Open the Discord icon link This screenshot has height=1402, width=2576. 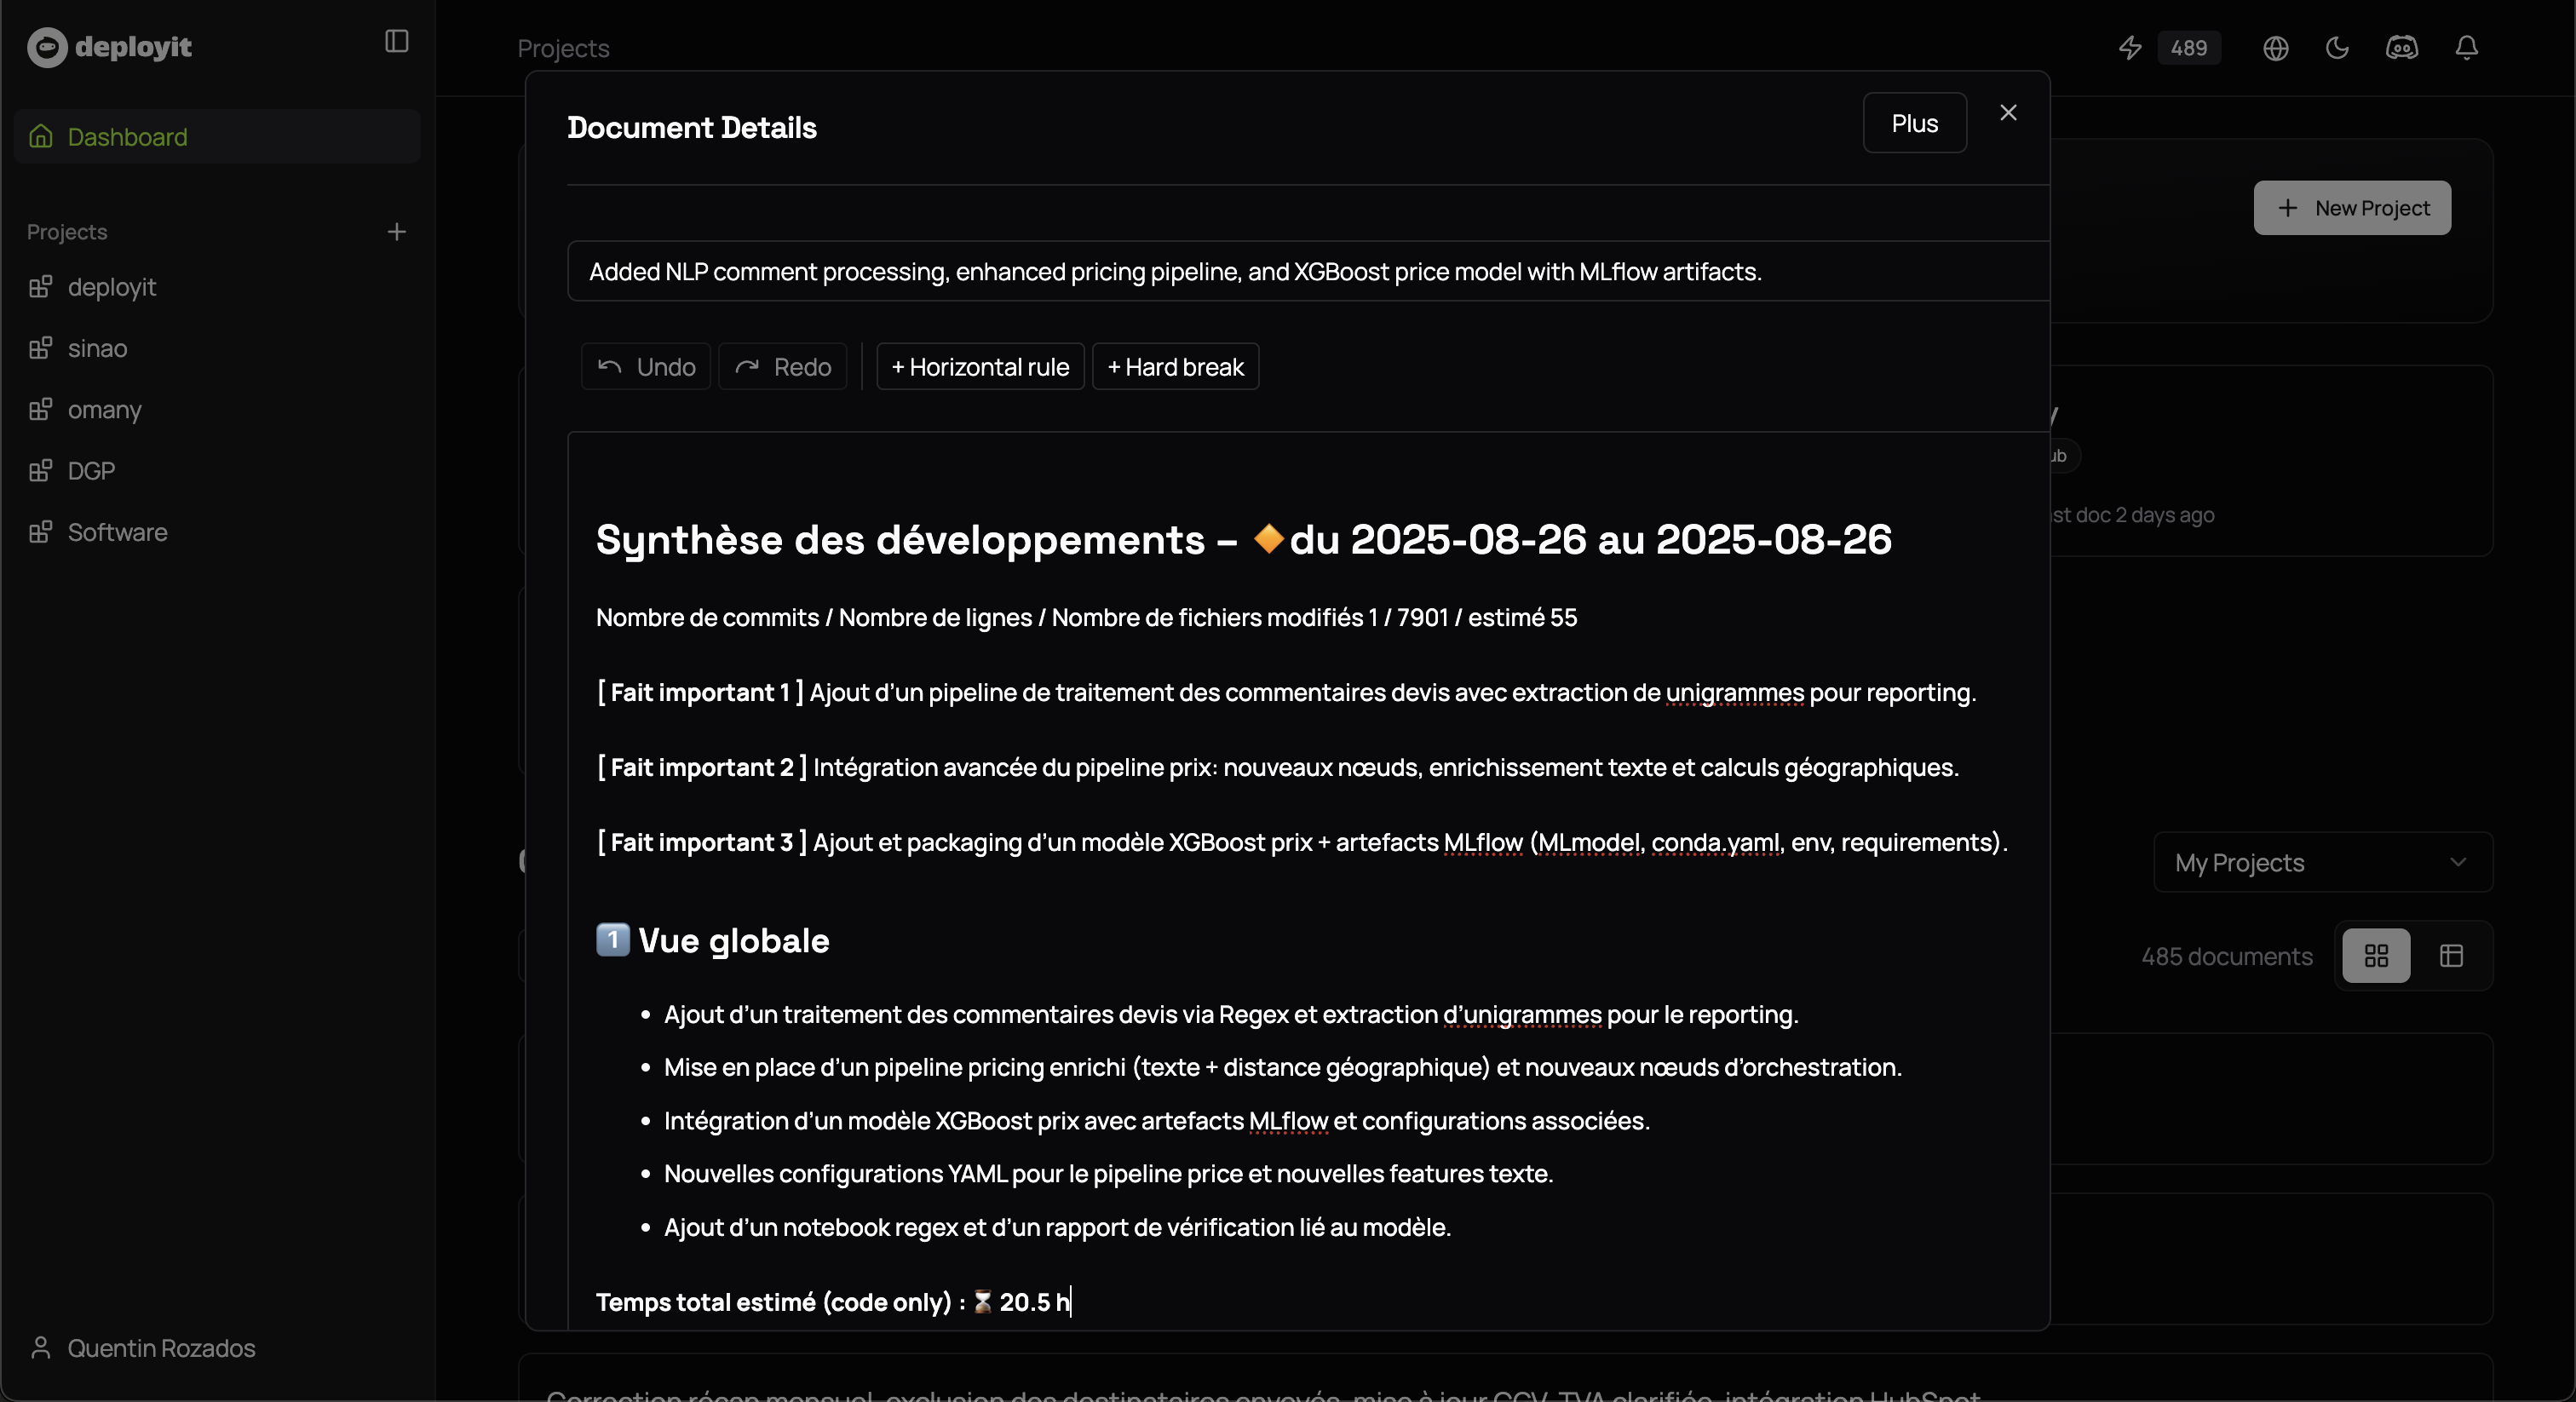coord(2402,48)
